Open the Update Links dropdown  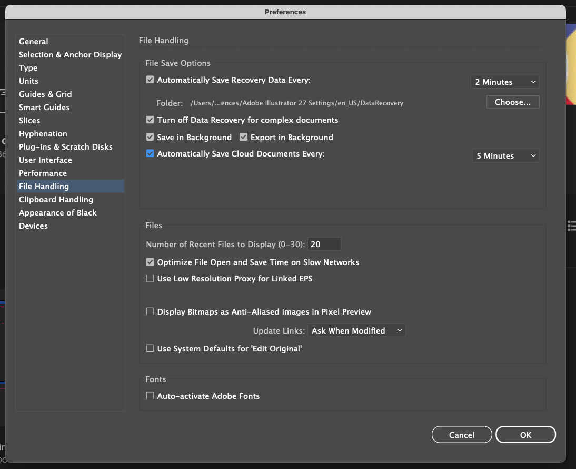point(356,330)
